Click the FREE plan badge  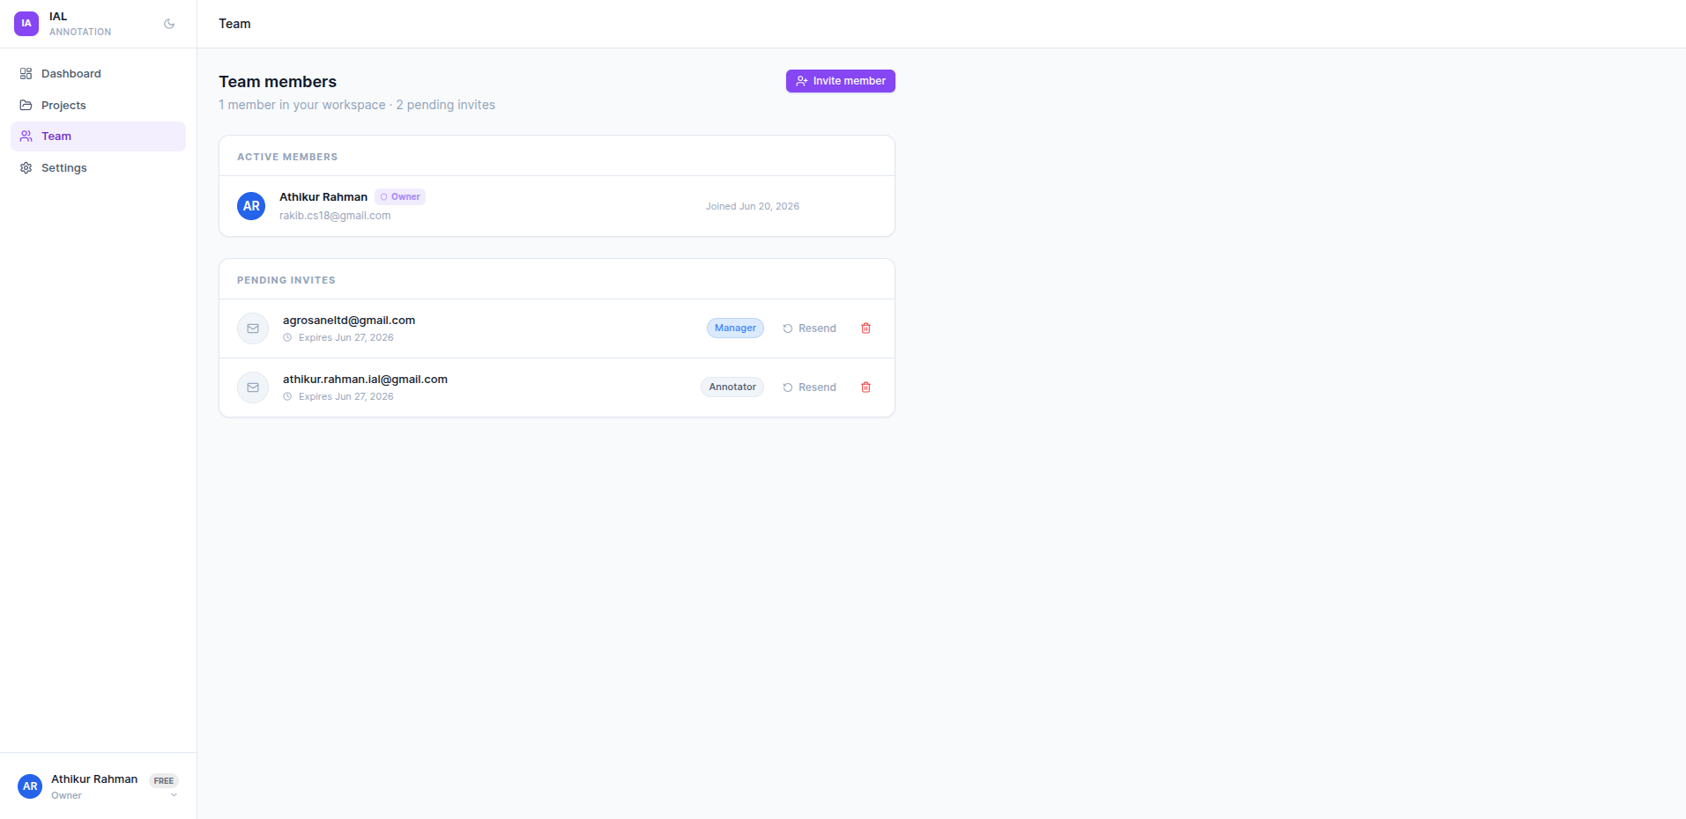coord(164,781)
